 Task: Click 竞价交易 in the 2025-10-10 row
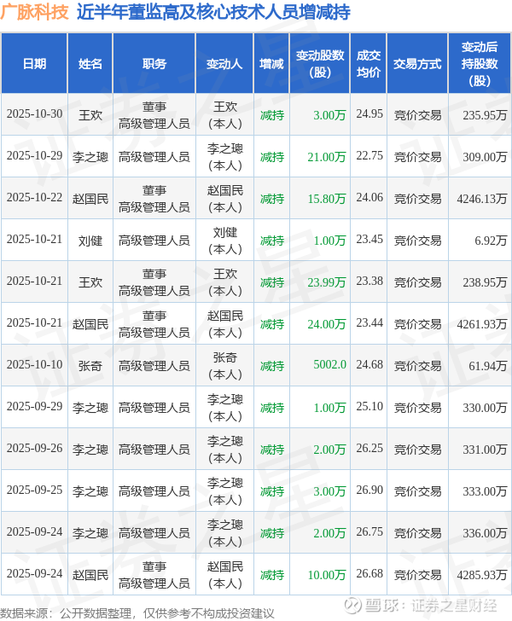pyautogui.click(x=417, y=366)
